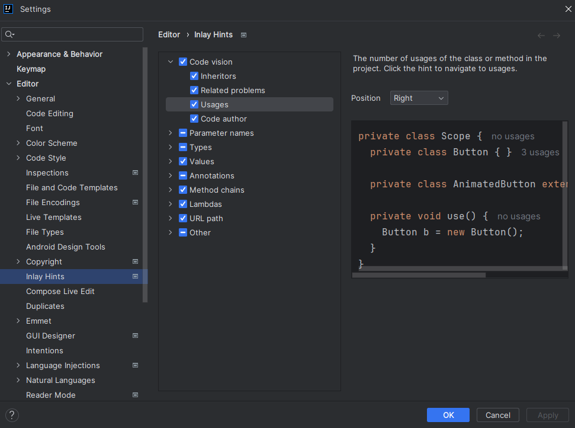Click project-level icon beside Inlay Hints breadcrumb
The image size is (575, 428).
pos(243,35)
